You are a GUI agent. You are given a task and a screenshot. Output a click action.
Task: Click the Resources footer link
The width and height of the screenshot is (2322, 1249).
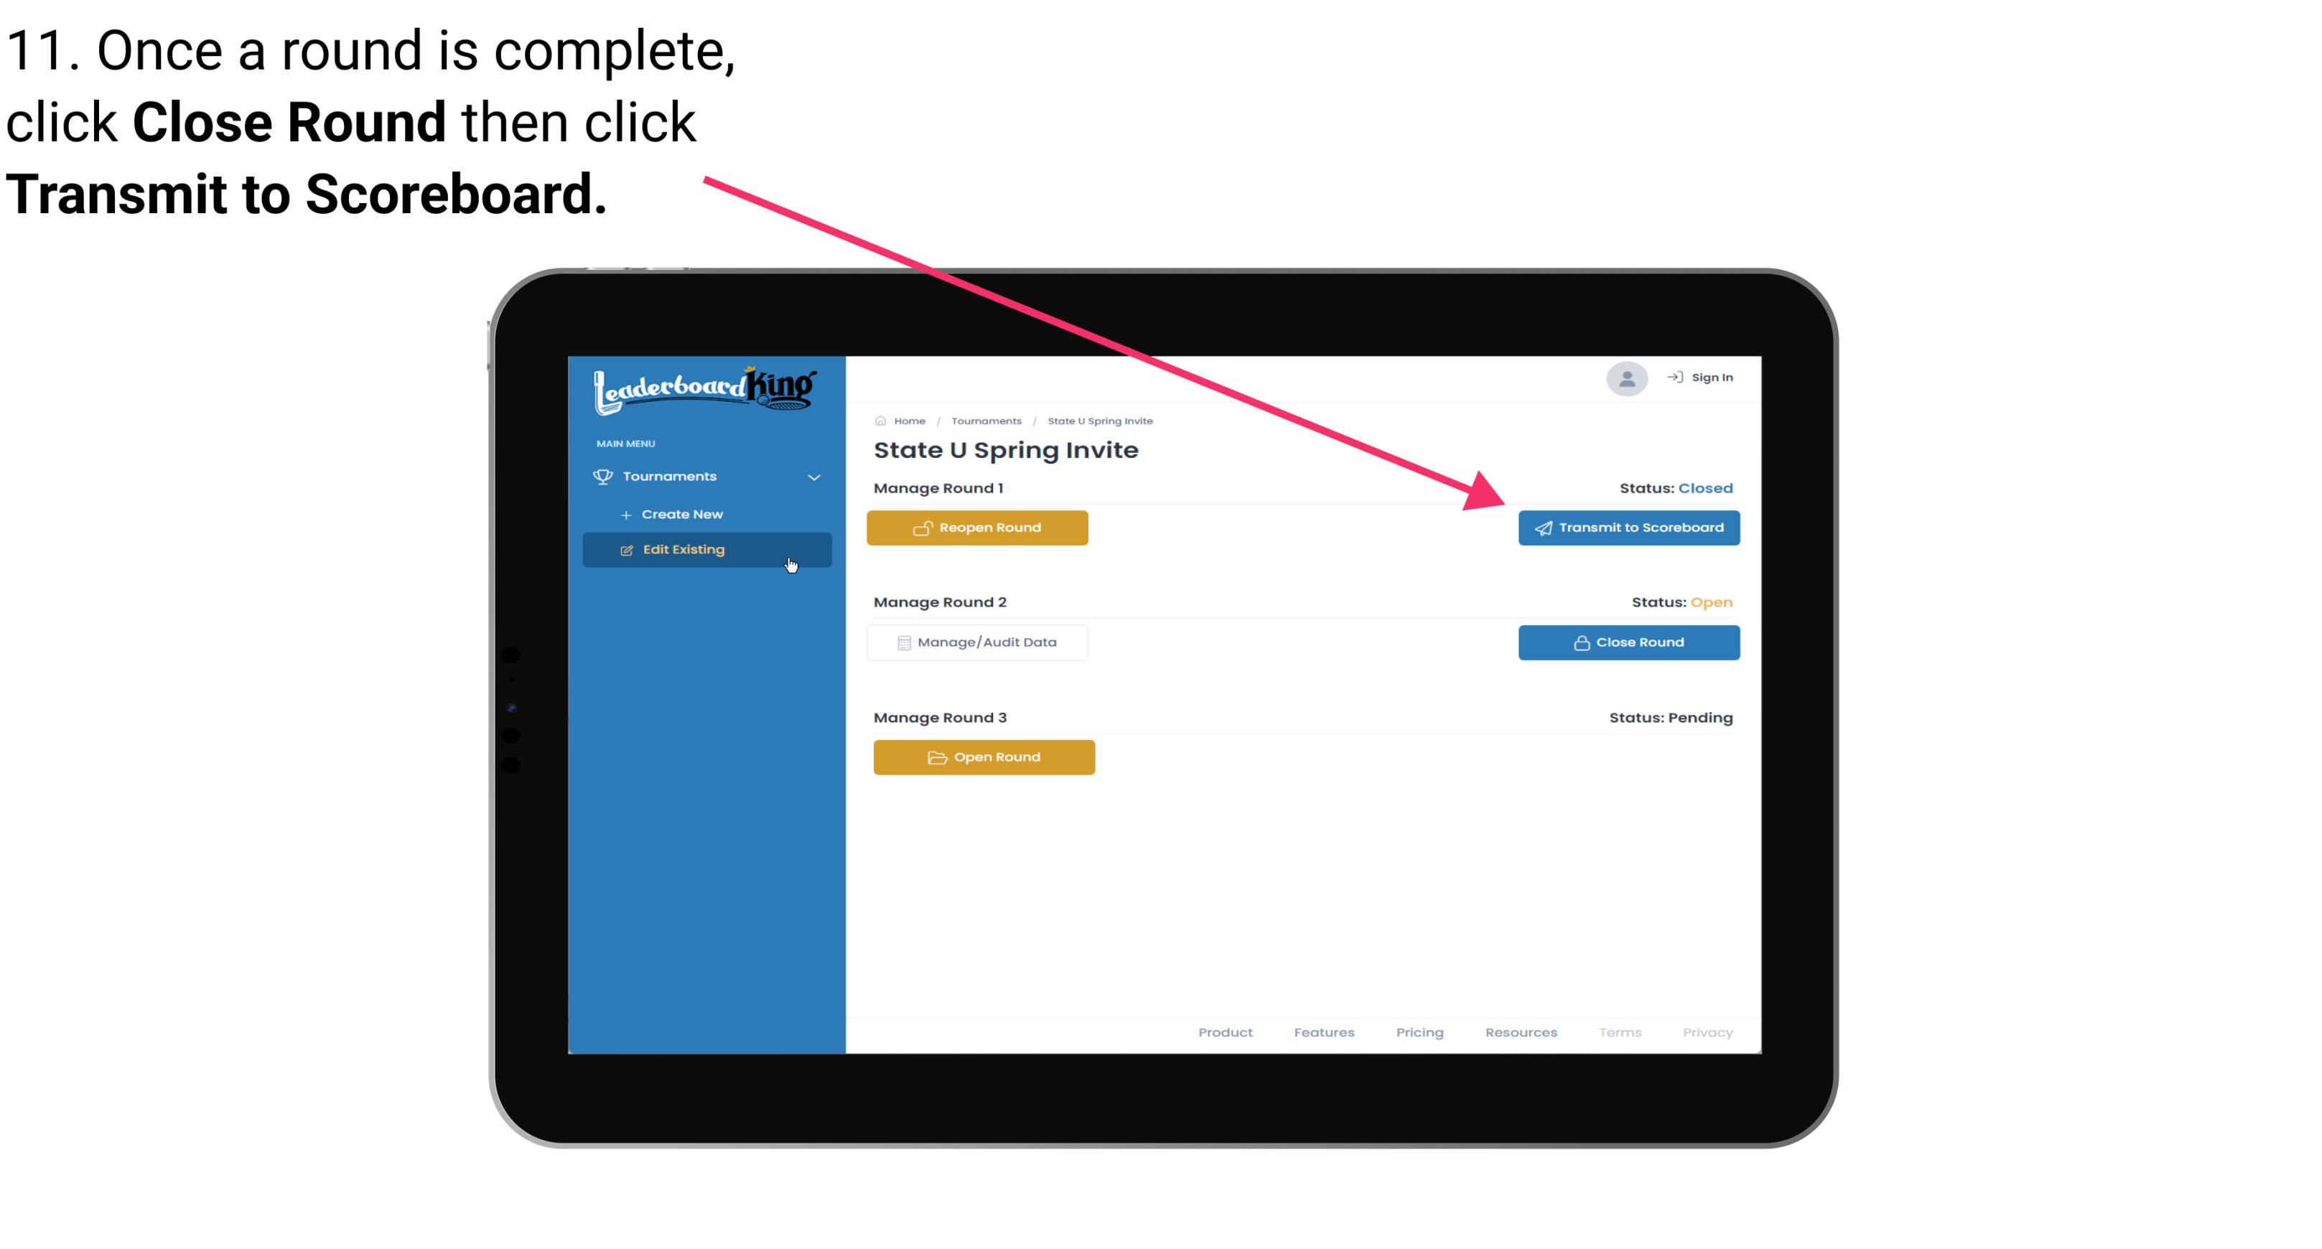click(x=1522, y=1031)
